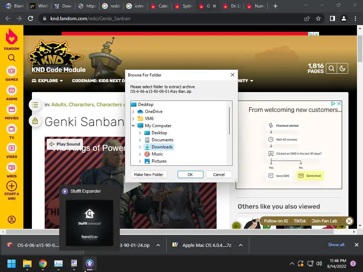Open the Fandom user profile icon
The width and height of the screenshot is (363, 272).
[12, 220]
